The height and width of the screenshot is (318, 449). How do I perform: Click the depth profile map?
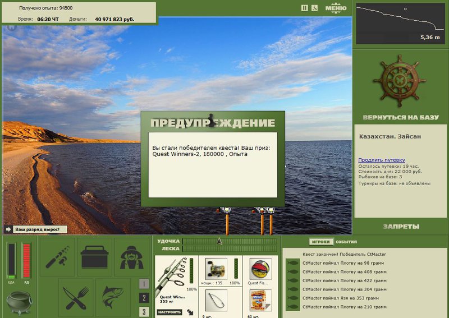tap(400, 24)
